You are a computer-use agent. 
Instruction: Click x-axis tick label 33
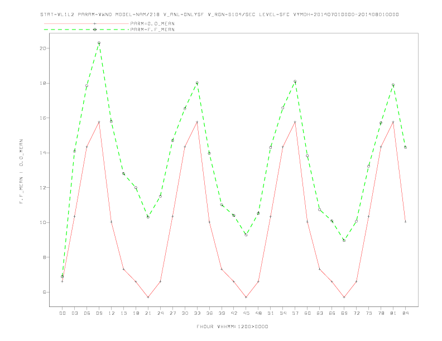(197, 313)
